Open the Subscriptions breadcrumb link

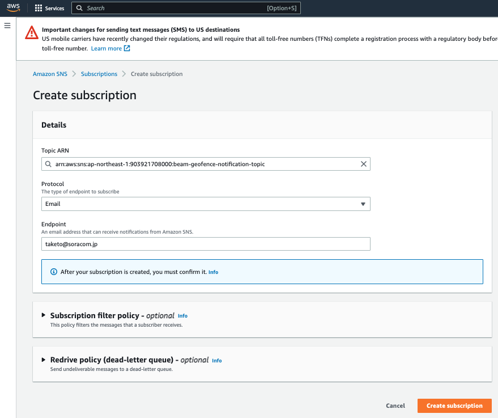click(x=99, y=74)
